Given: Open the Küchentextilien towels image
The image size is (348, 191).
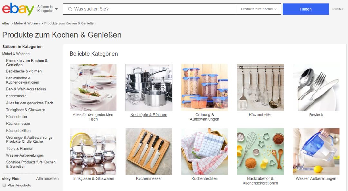Looking at the screenshot, I should 205,151.
